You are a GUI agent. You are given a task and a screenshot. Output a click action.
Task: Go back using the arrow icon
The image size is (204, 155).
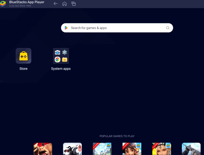(55, 4)
